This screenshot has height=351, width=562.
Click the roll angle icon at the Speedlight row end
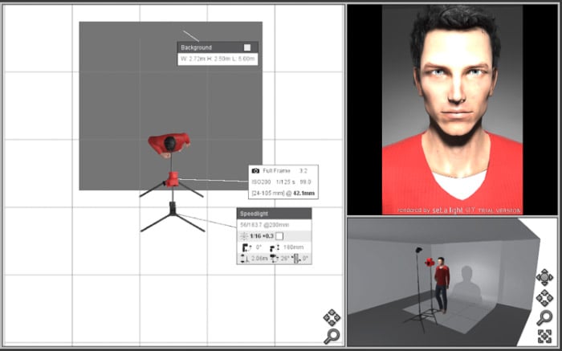[x=297, y=259]
